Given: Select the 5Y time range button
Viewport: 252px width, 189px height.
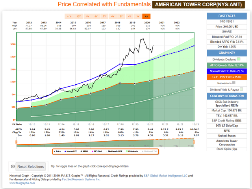Looking at the screenshot, I should (x=121, y=16).
